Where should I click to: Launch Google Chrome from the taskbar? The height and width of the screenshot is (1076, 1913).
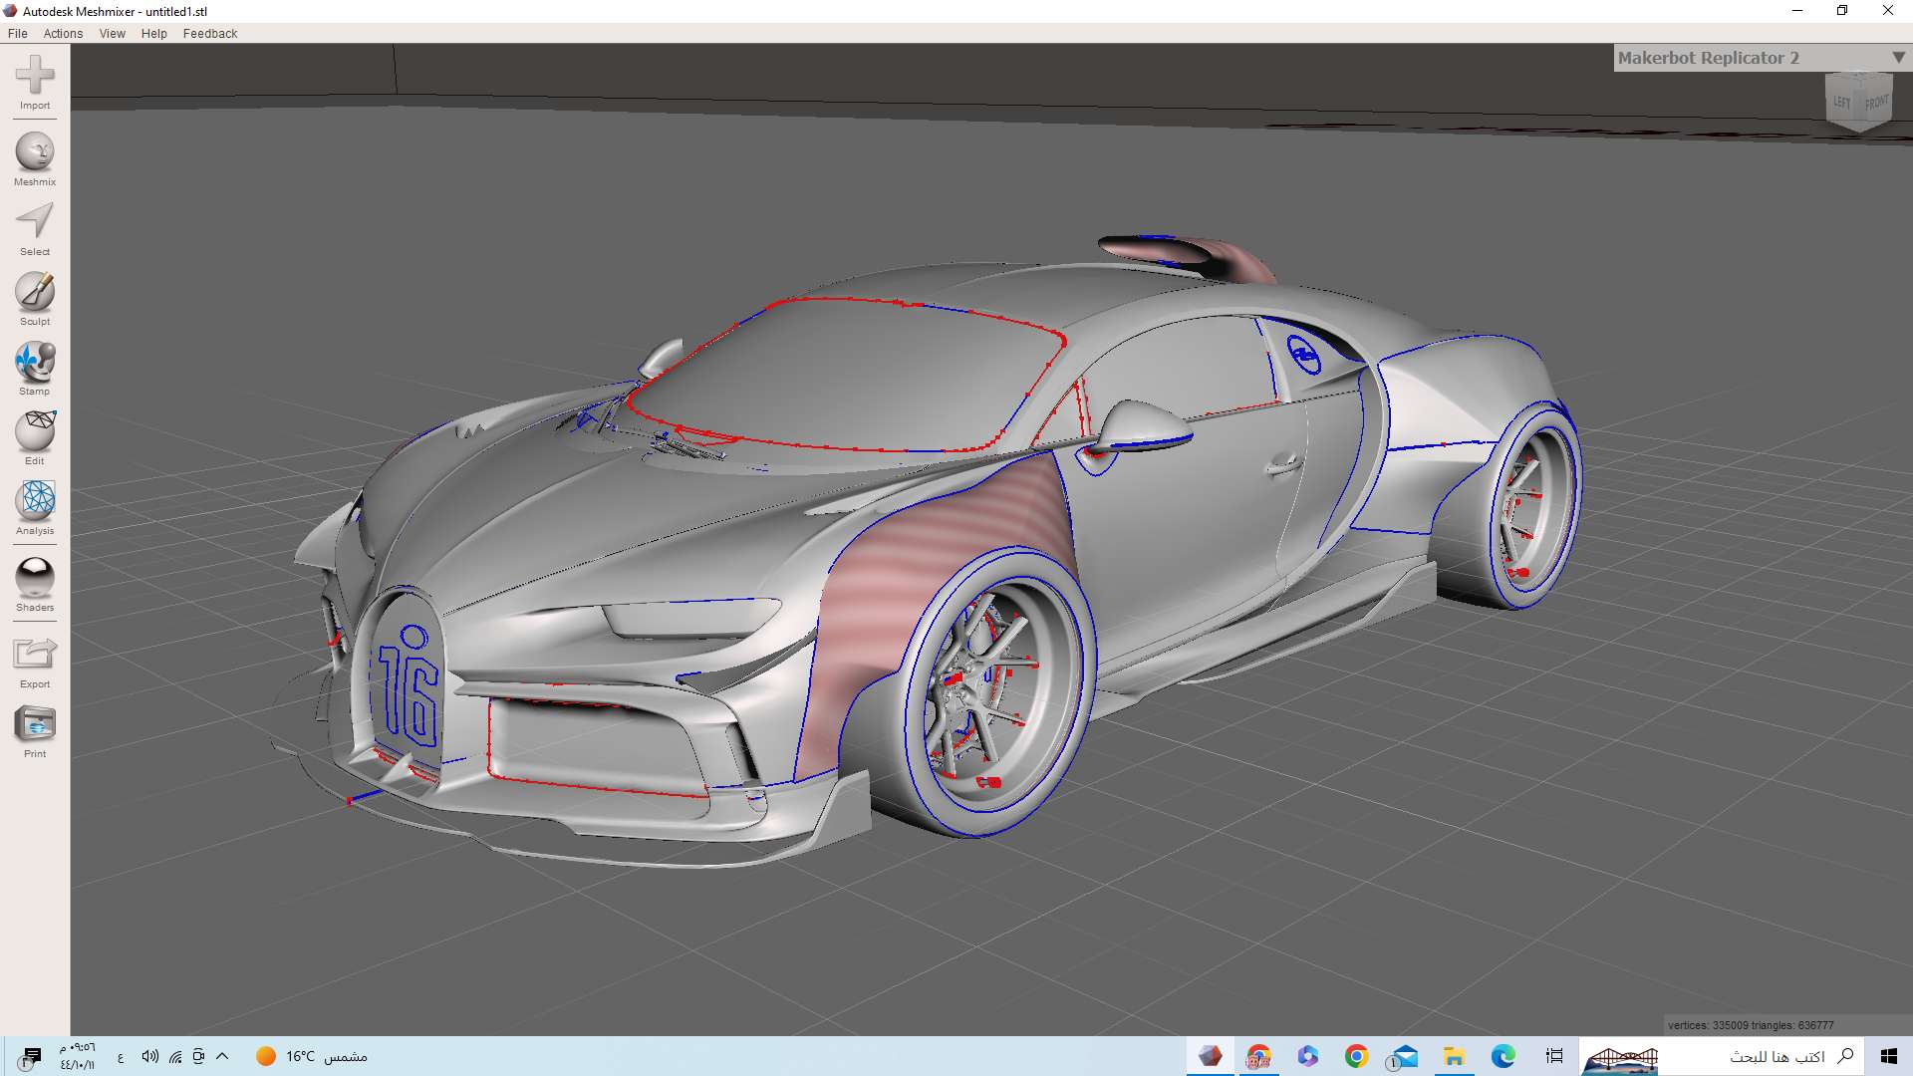1356,1056
